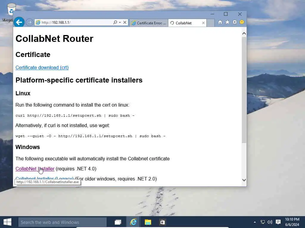Show hidden system tray icons
The image size is (305, 228).
(255, 222)
